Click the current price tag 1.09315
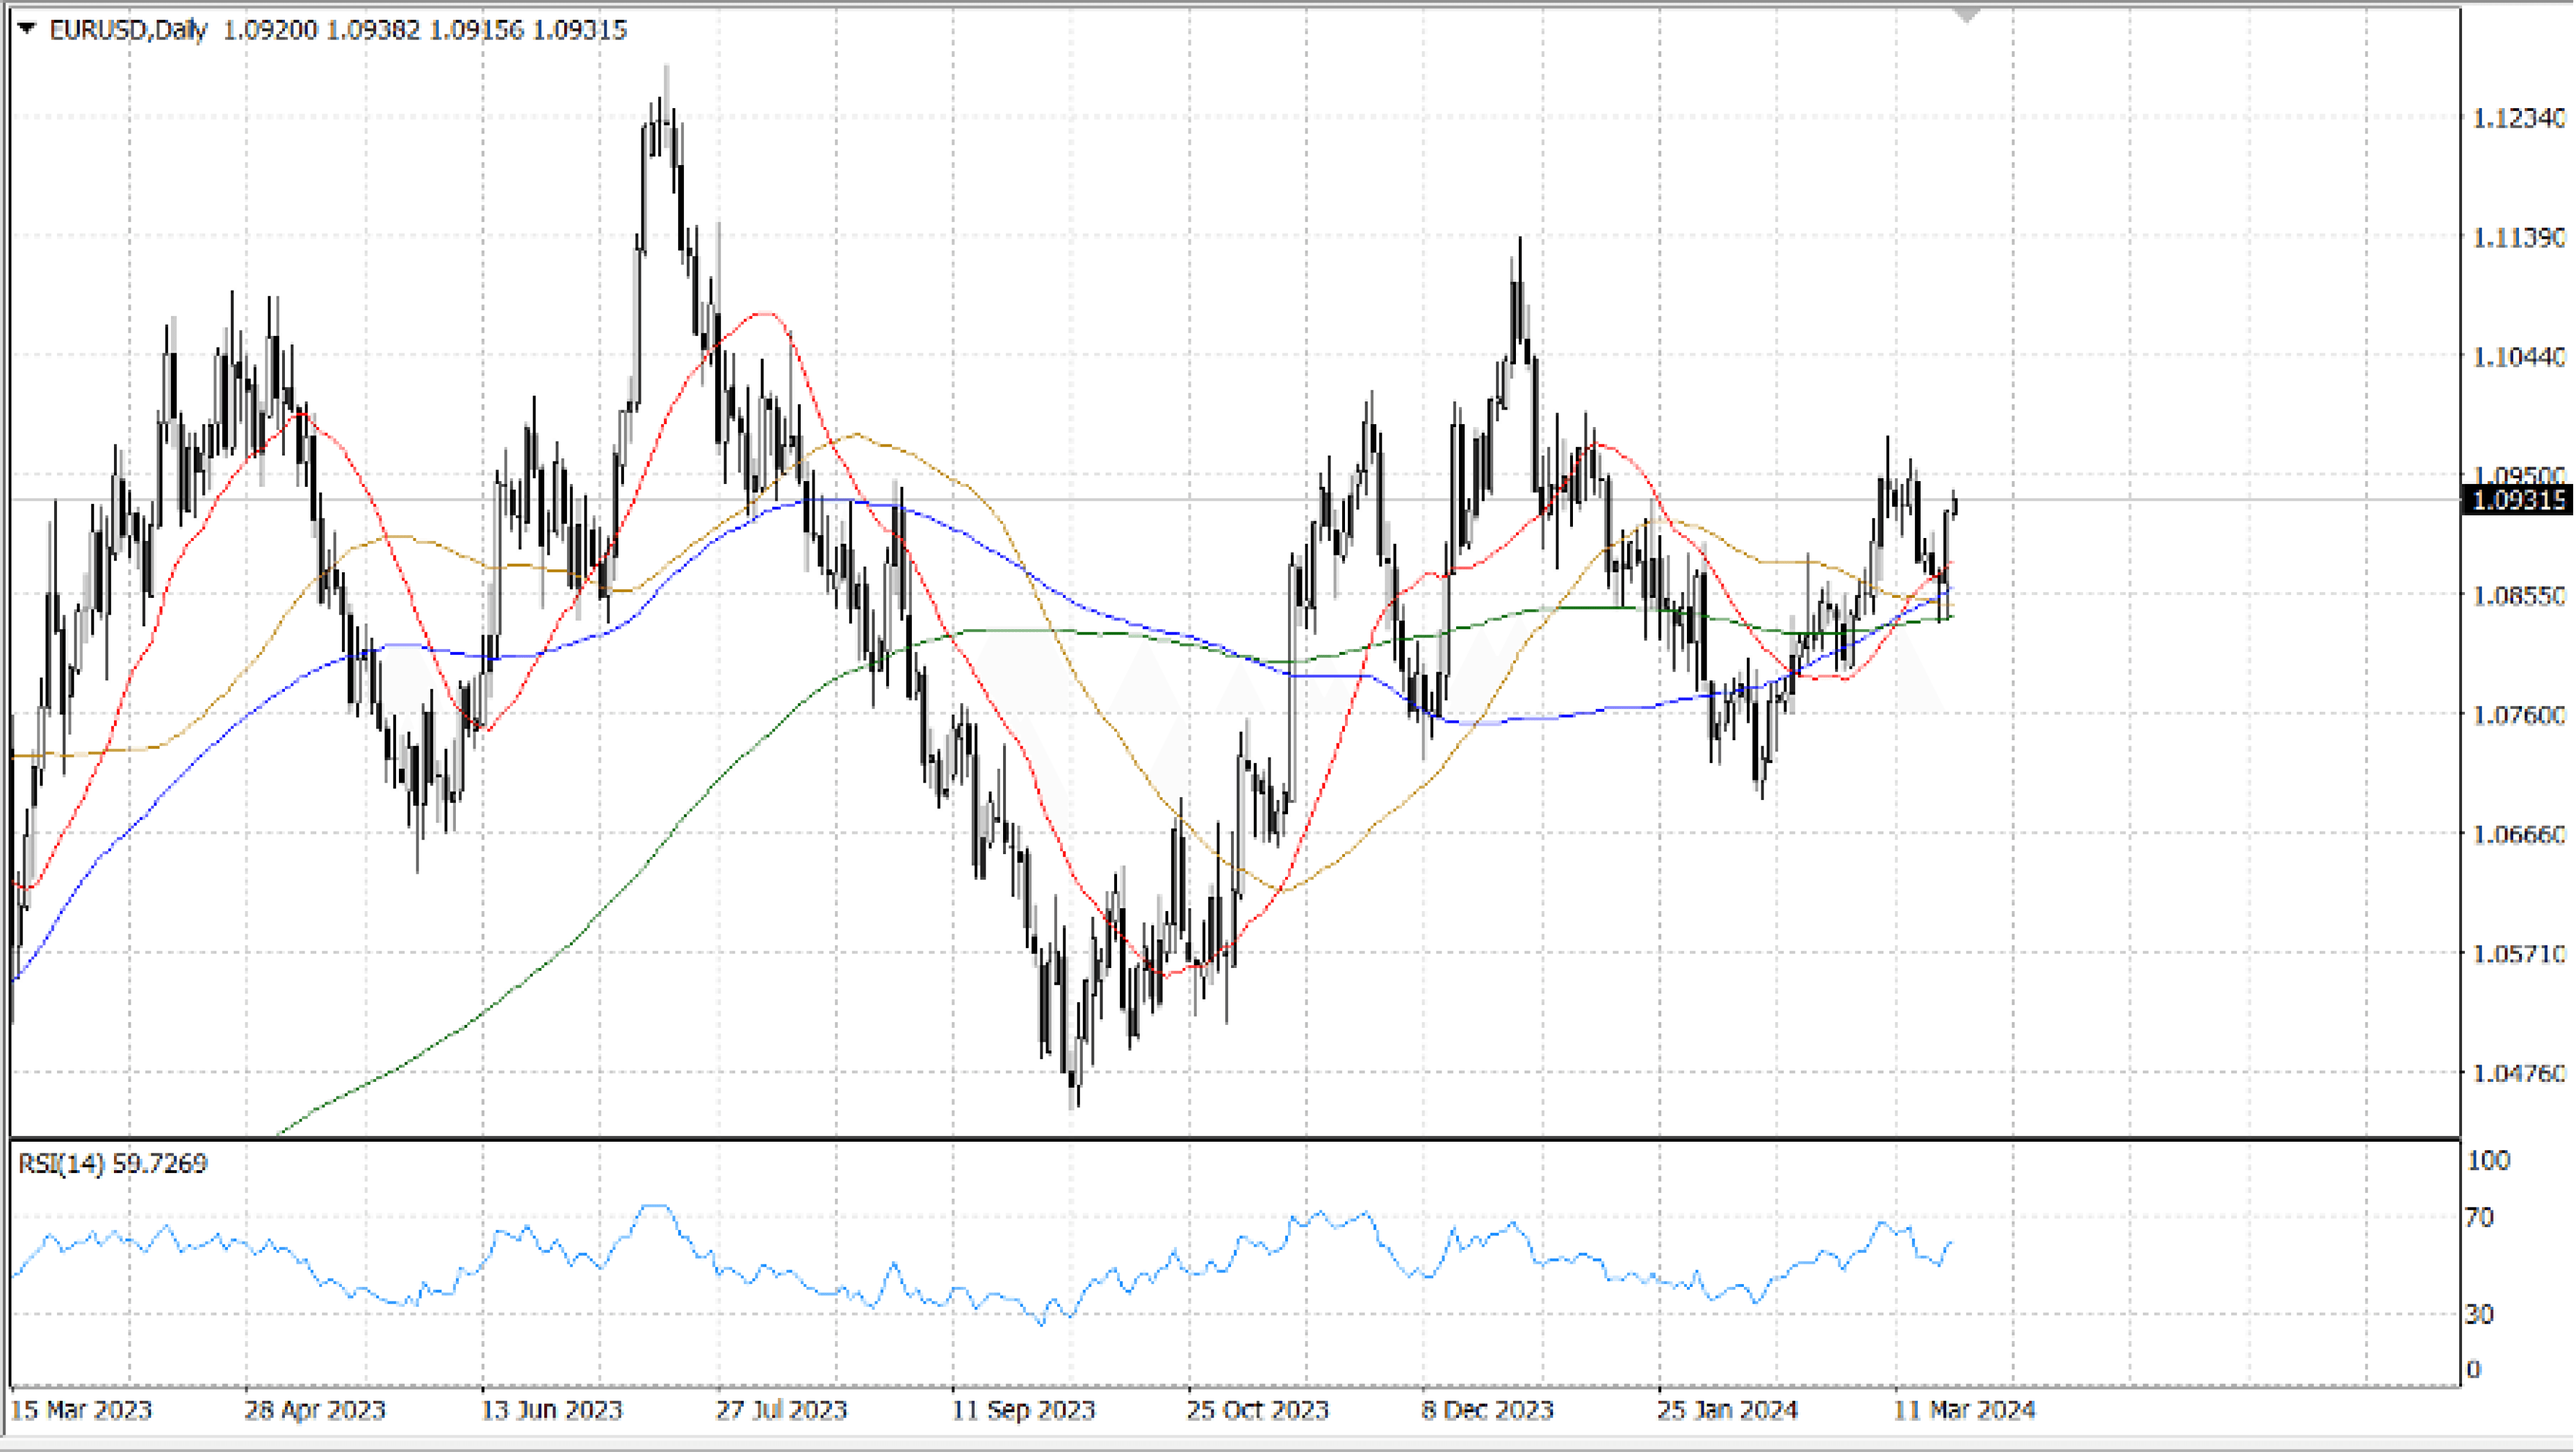Viewport: 2576px width, 1452px height. tap(2518, 500)
